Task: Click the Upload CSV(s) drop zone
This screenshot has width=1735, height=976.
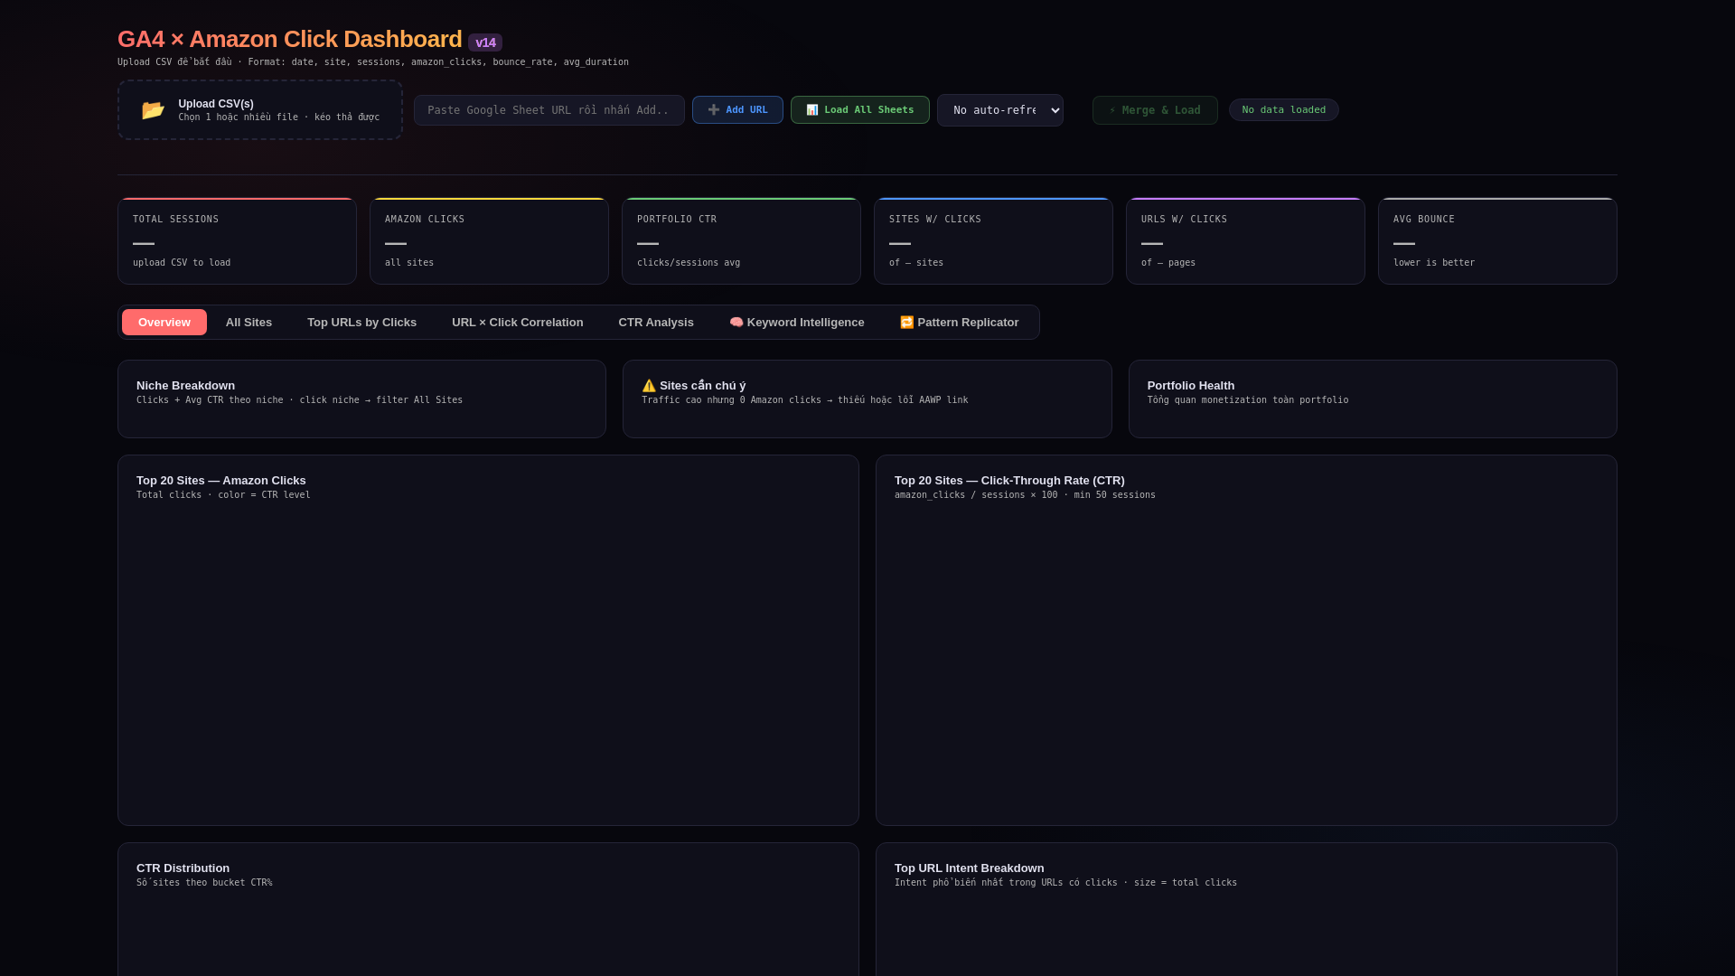Action: click(260, 110)
